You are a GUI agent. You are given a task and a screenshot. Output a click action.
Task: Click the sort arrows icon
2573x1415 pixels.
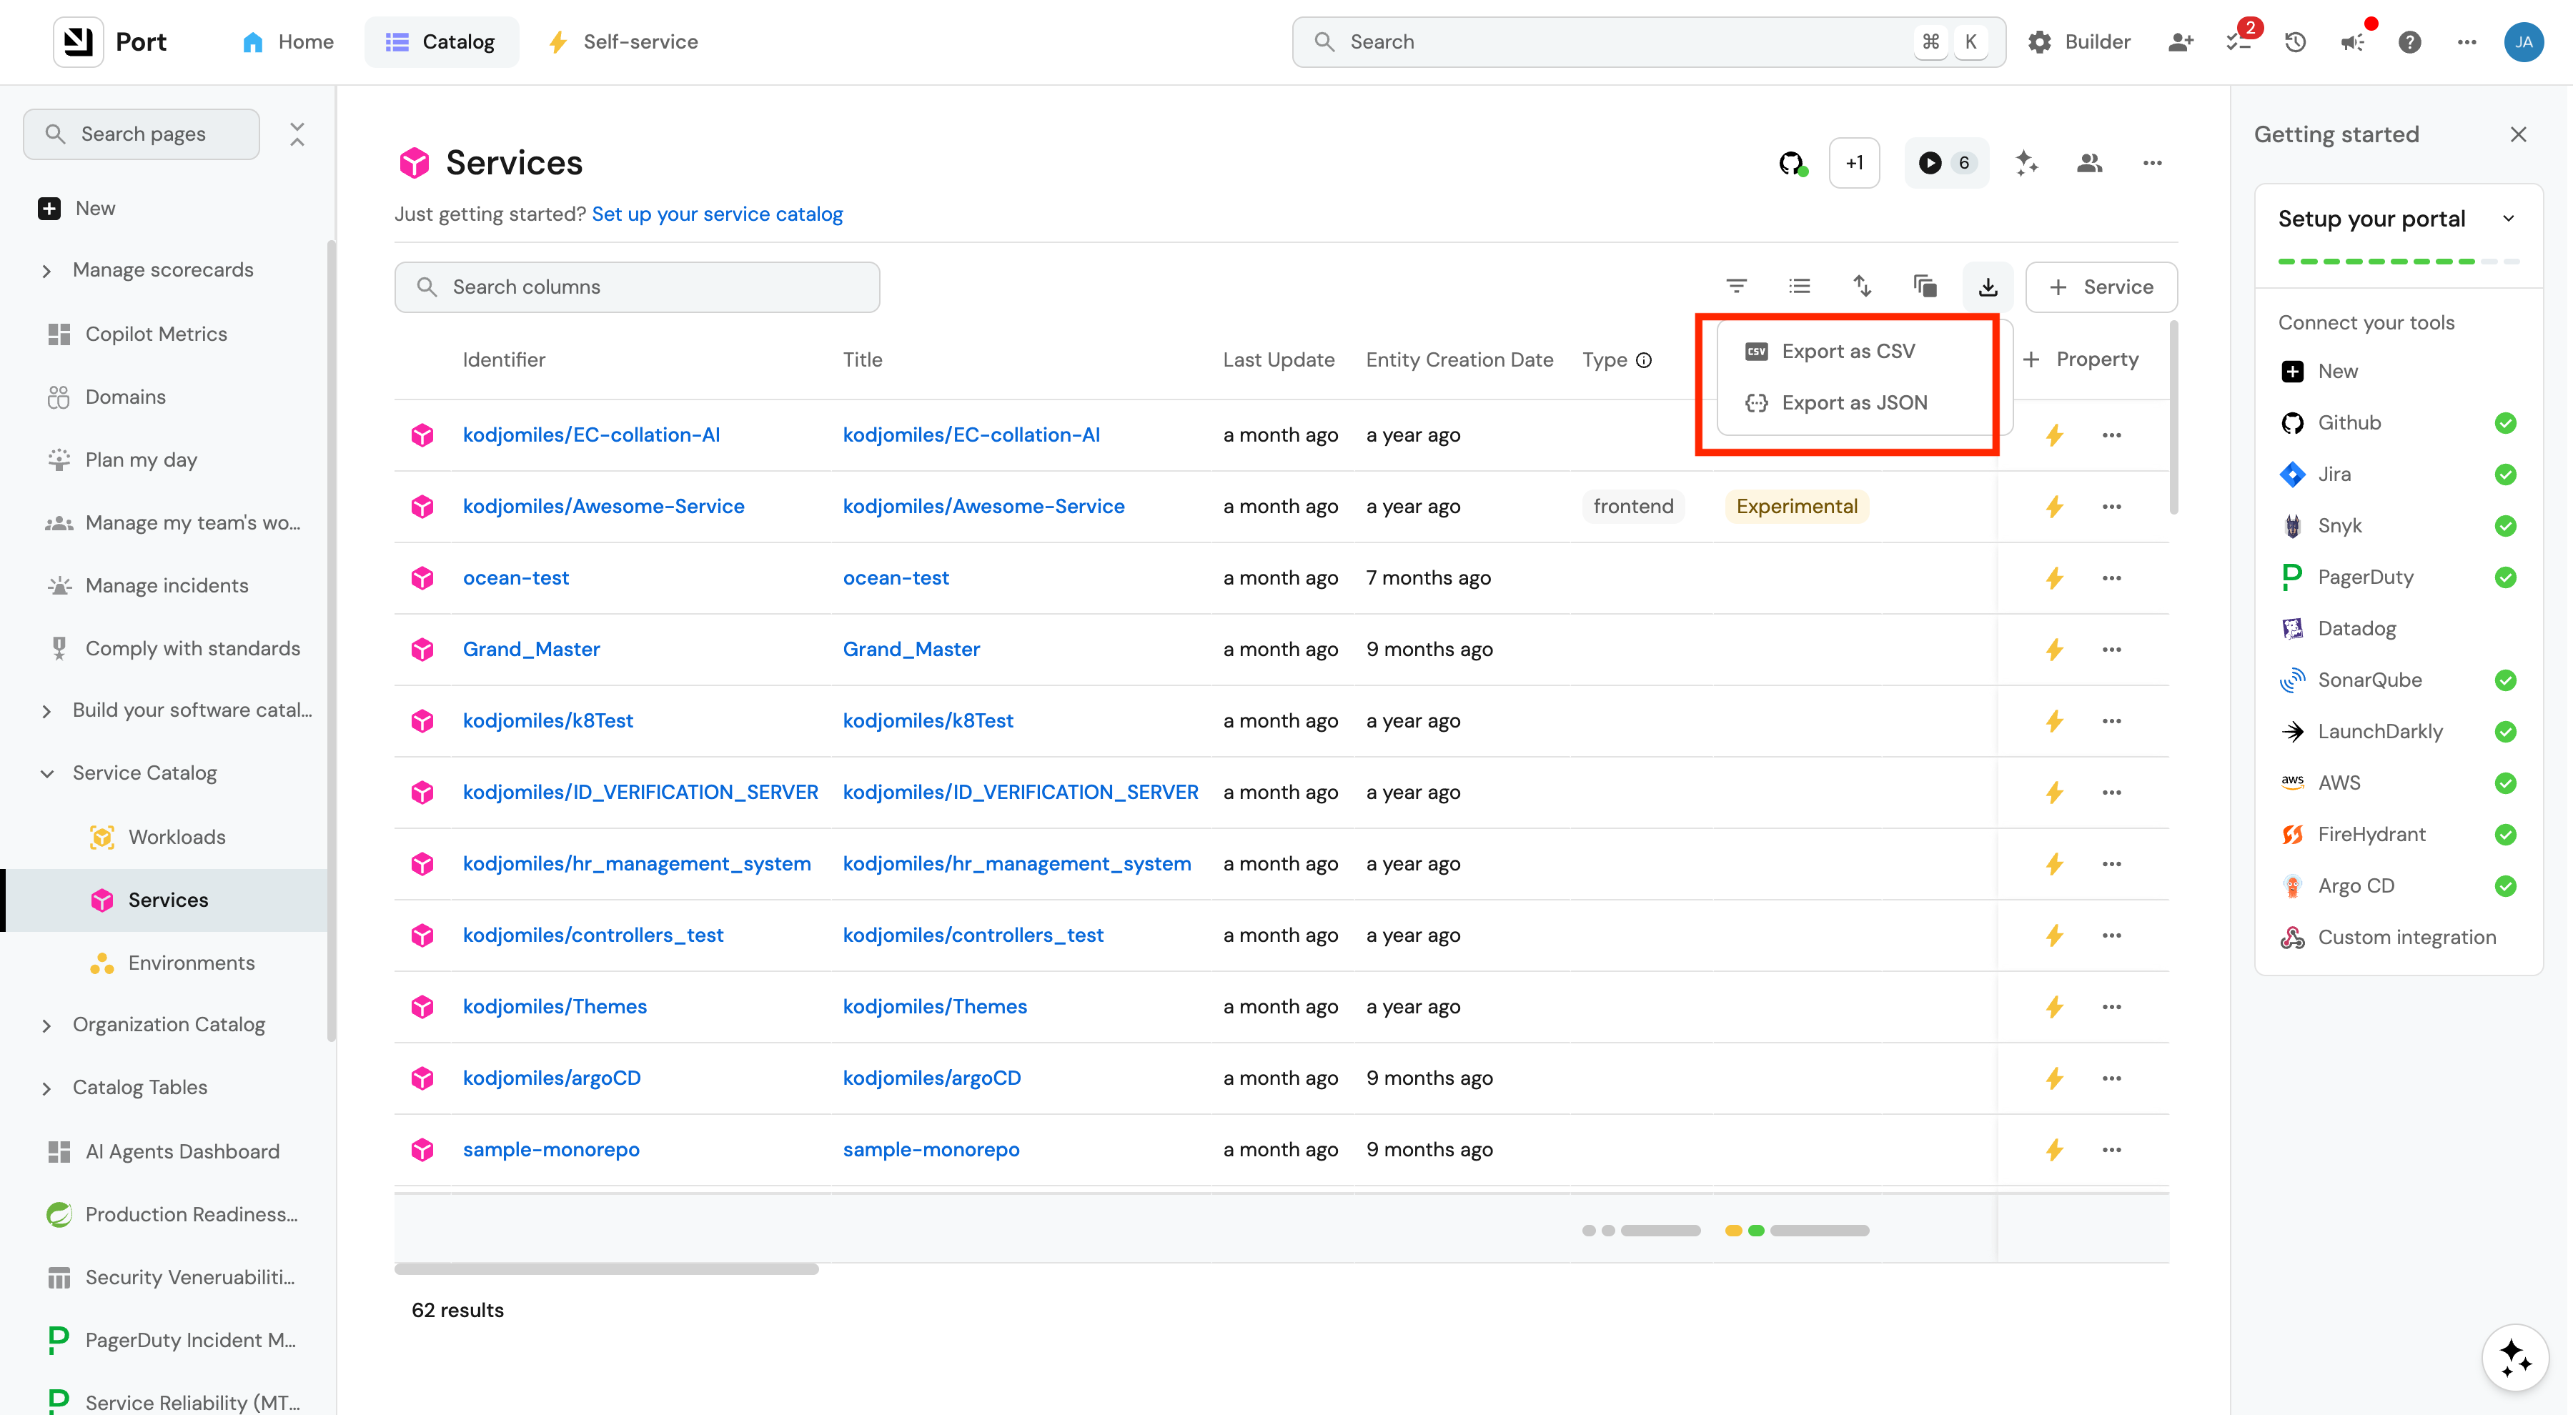[1862, 287]
